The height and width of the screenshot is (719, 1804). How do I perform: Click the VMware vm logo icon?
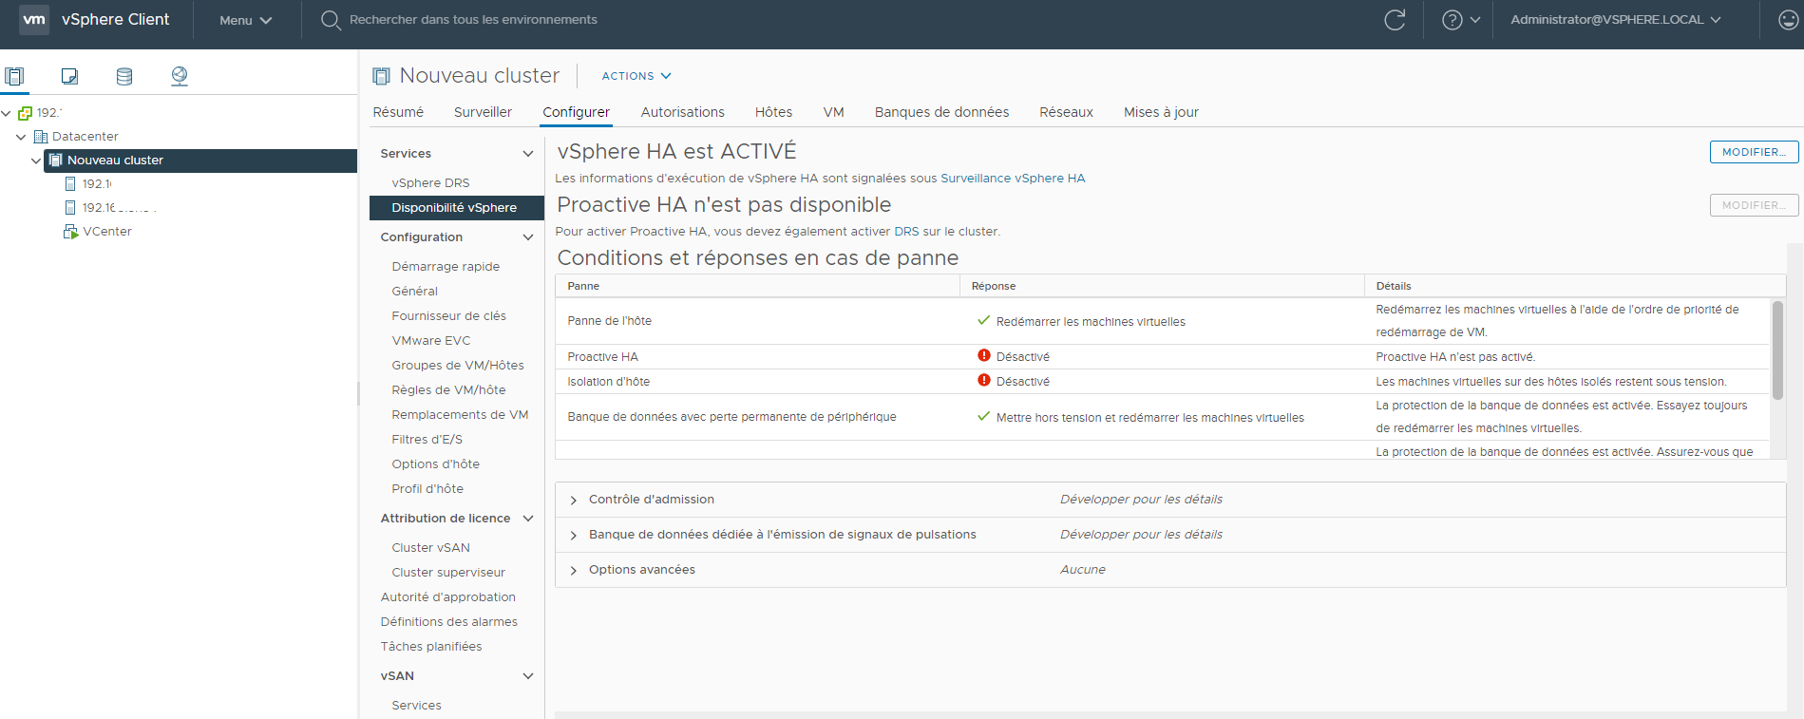click(34, 19)
